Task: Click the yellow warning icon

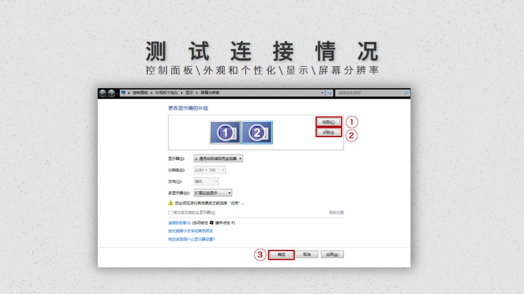Action: (x=170, y=203)
